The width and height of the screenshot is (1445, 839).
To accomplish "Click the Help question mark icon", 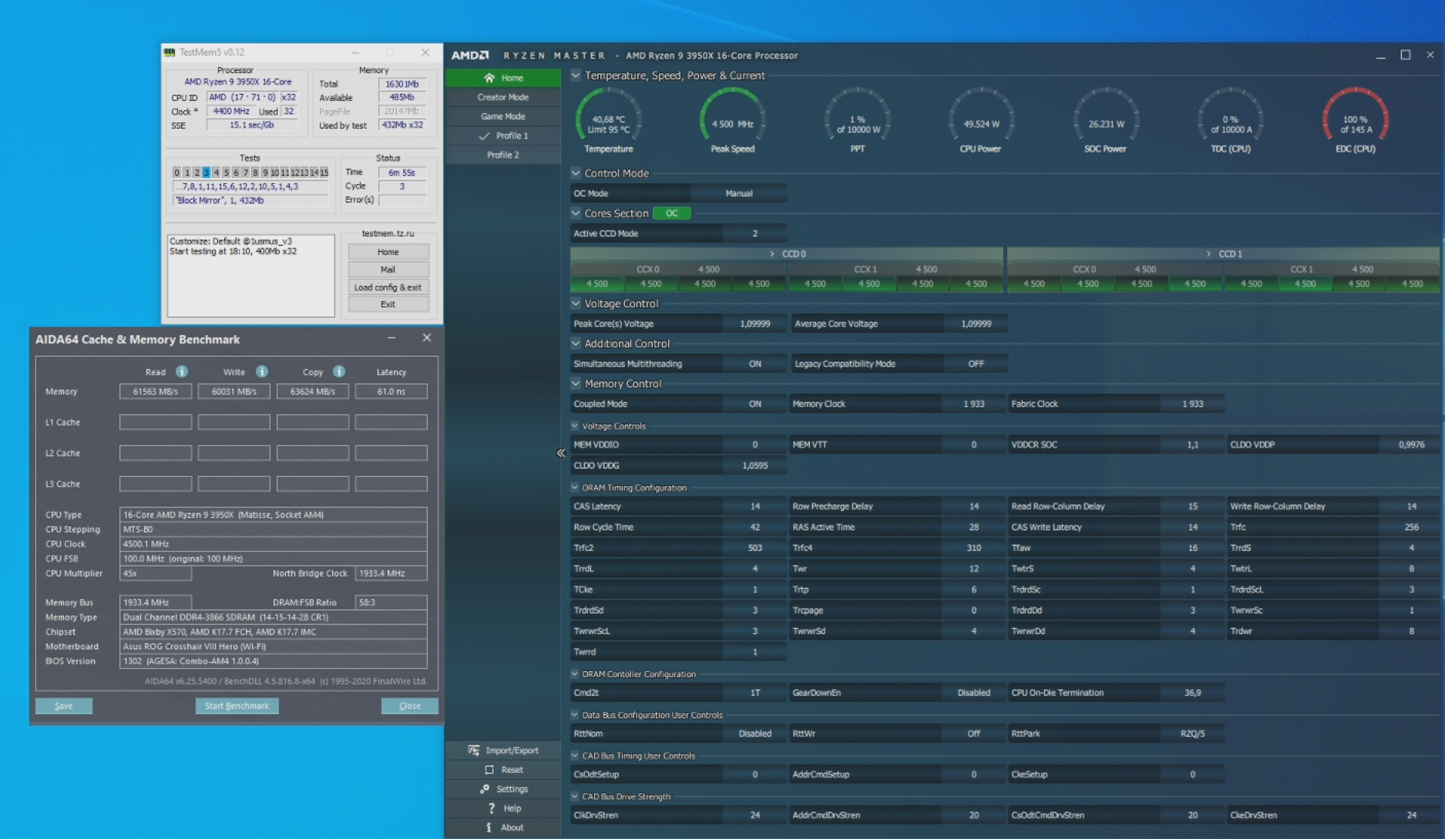I will coord(491,808).
